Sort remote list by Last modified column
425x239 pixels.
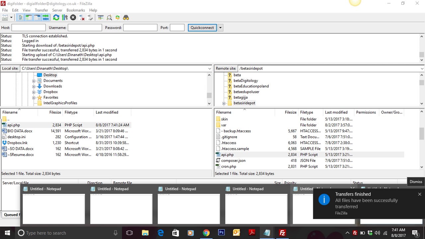point(338,112)
